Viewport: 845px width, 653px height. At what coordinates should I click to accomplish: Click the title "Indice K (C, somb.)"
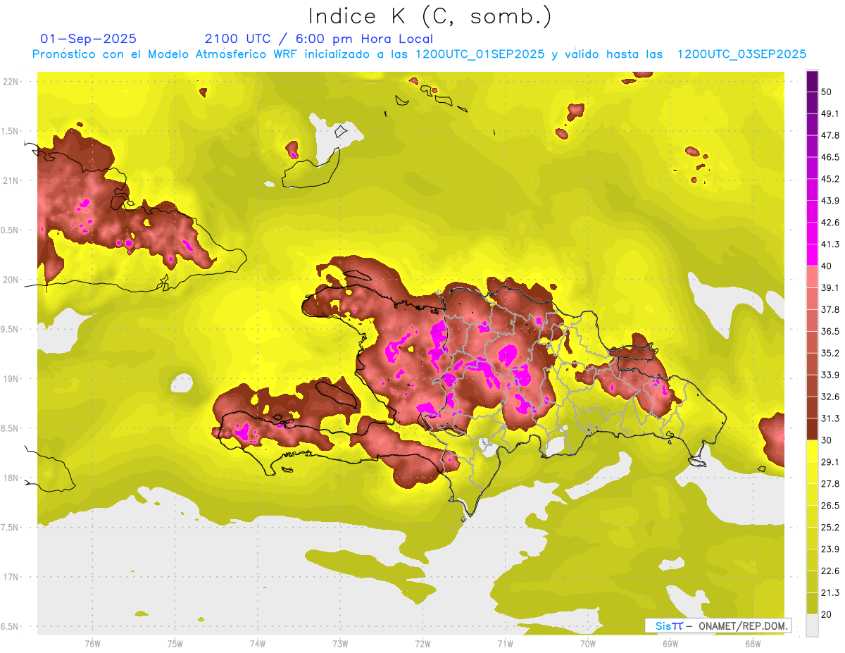point(430,16)
